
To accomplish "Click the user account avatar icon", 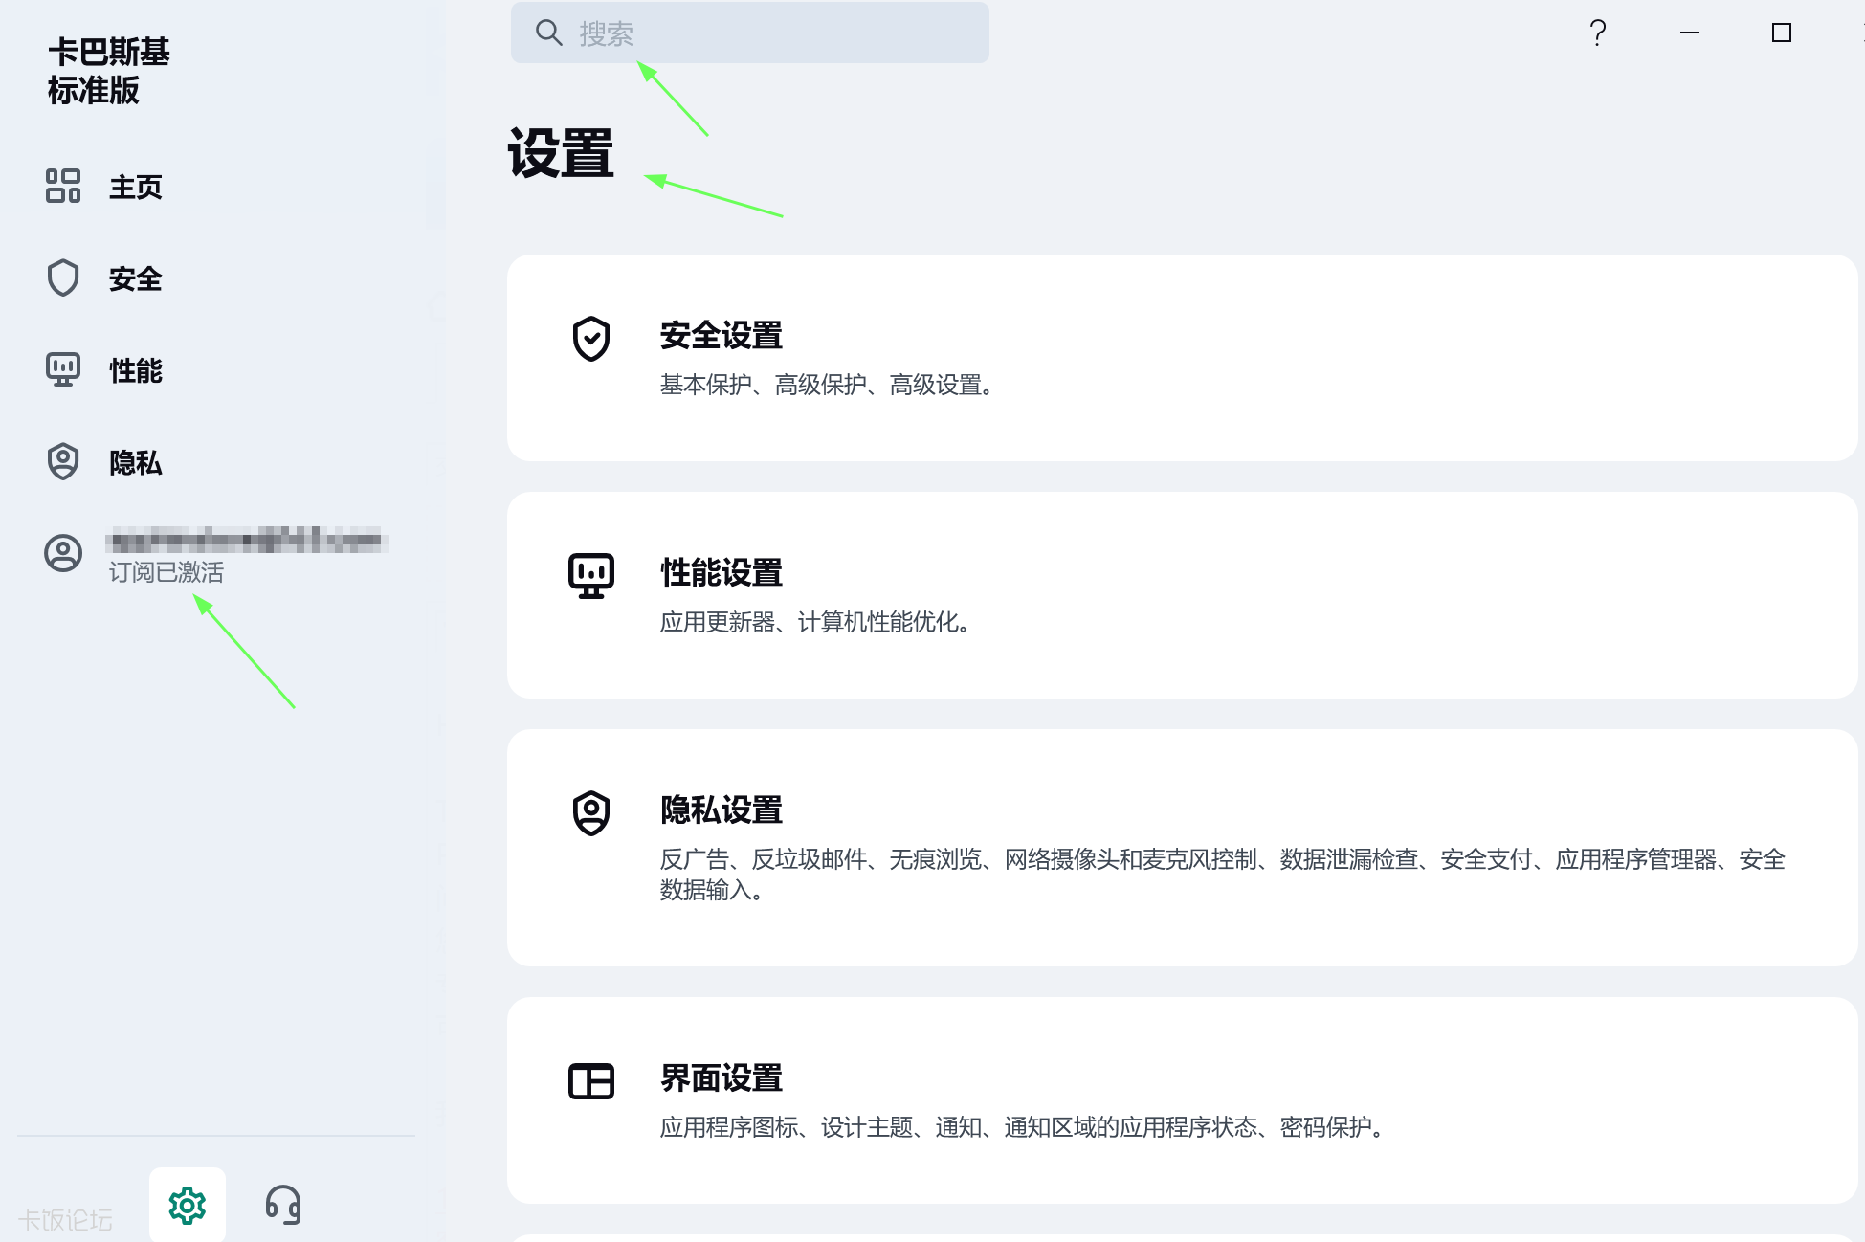I will coord(63,553).
